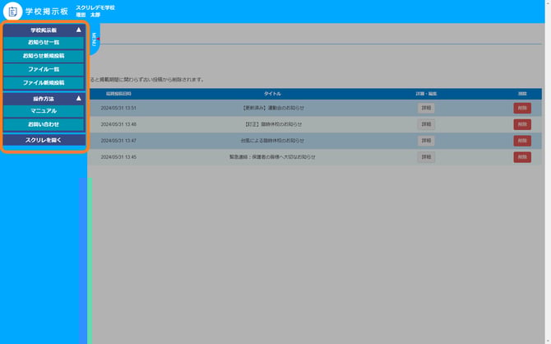Delete the 13:45 緊急連絡 post
Screen dimensions: 551x344
(522, 157)
